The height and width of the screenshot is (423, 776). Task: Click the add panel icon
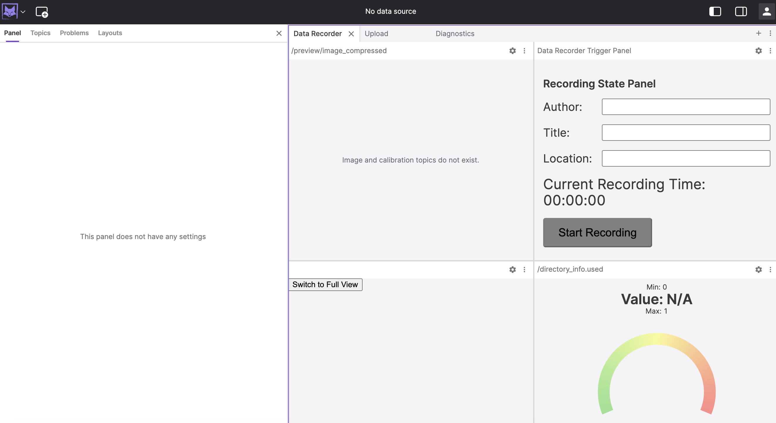pyautogui.click(x=42, y=12)
